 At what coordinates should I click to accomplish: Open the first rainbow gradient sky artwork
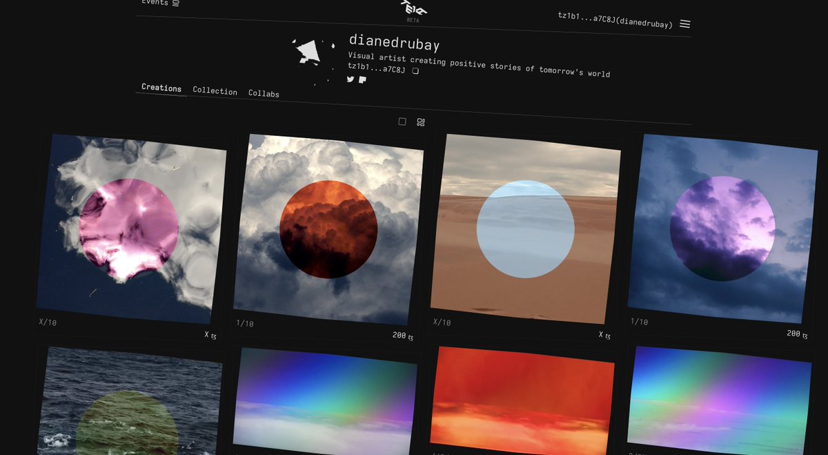[x=325, y=401]
